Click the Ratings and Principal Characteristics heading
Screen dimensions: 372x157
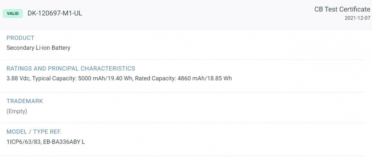coord(71,68)
